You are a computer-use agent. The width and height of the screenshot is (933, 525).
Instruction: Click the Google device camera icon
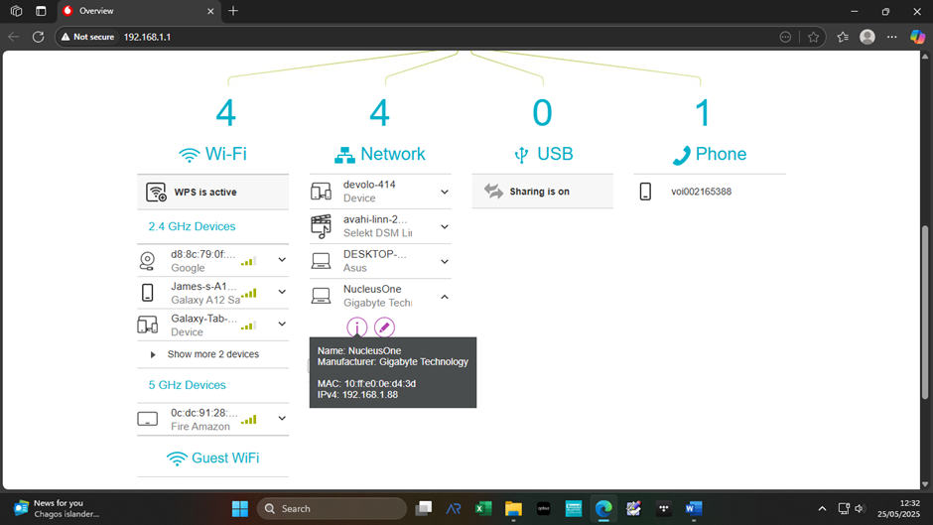point(147,261)
